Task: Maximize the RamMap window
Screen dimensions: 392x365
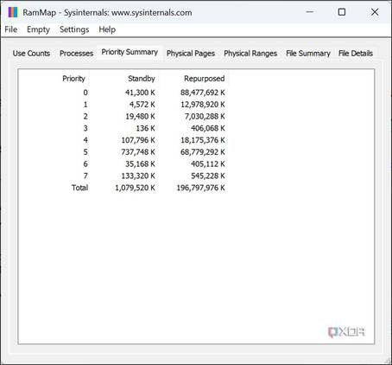Action: [342, 12]
